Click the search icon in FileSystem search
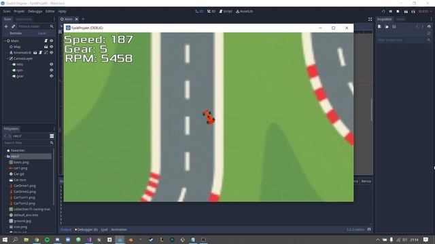Screen dimensions: 435x244 click(x=52, y=143)
